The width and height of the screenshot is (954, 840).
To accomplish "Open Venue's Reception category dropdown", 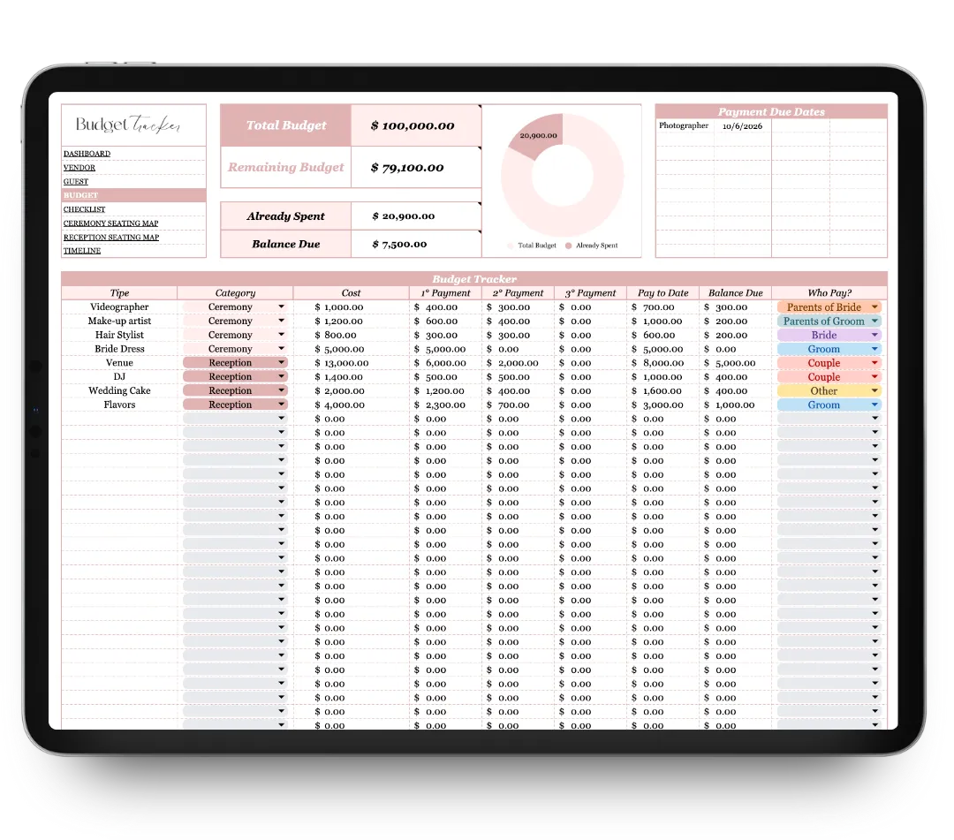I will 282,363.
